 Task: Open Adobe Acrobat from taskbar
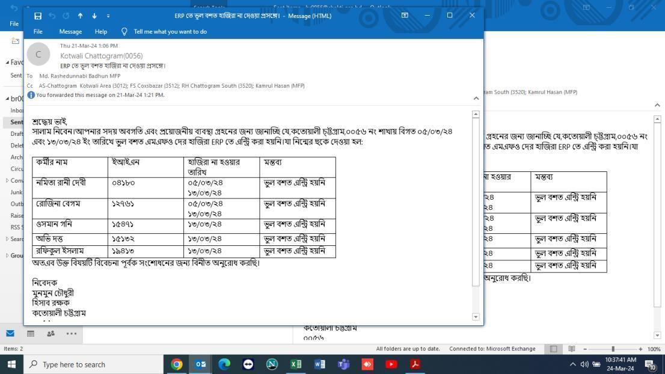[415, 364]
